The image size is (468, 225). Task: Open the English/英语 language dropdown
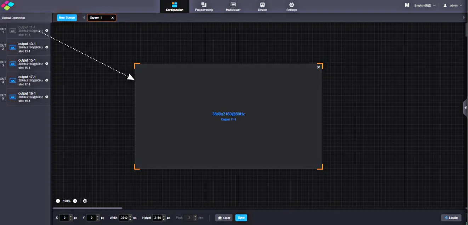424,5
